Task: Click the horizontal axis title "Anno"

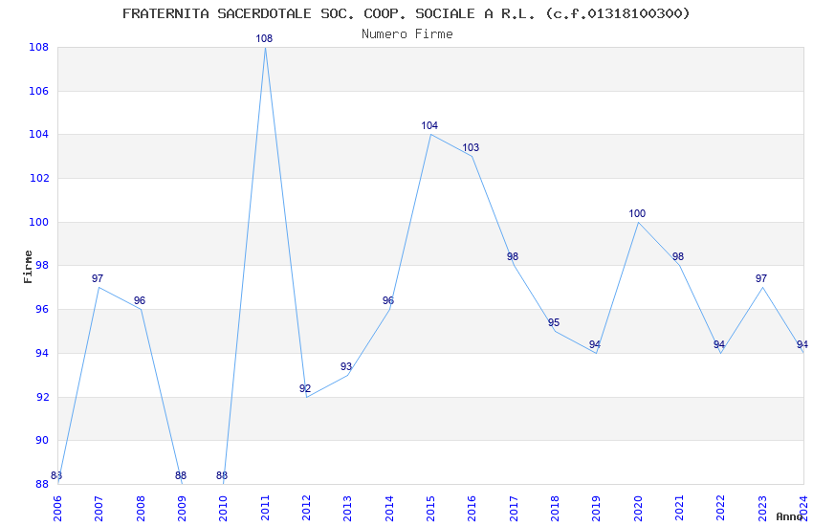Action: point(789,516)
